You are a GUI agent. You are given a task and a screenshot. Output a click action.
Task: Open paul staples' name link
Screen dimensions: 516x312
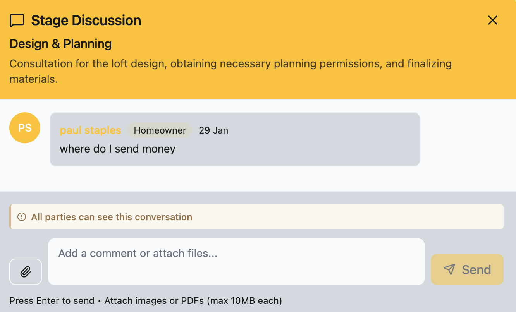click(x=90, y=130)
